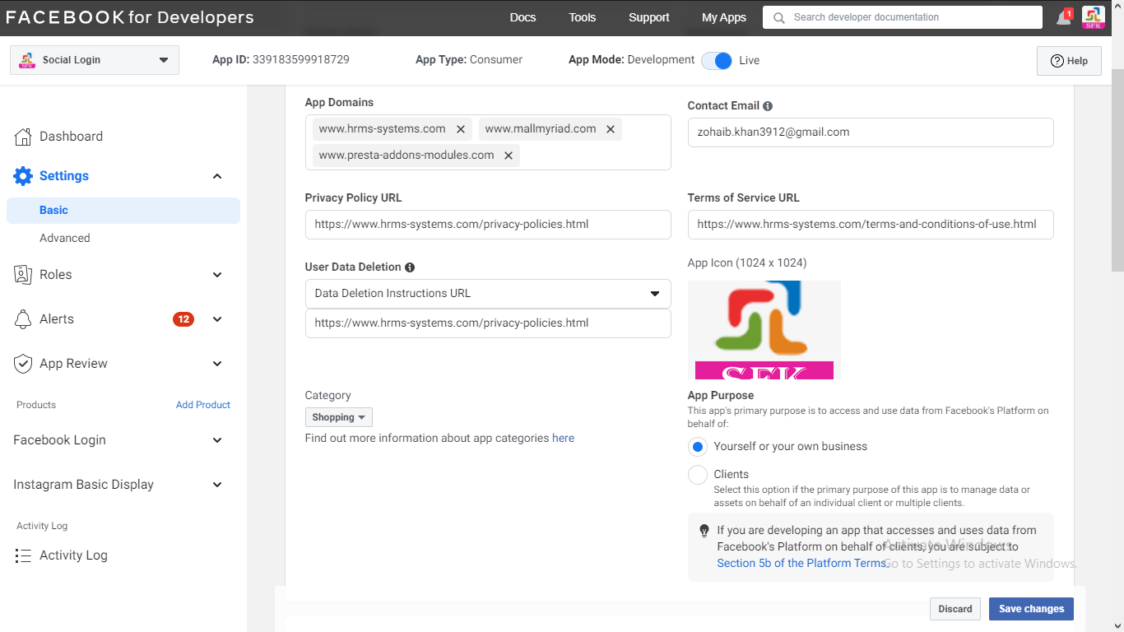Click the App Review shield icon
The width and height of the screenshot is (1124, 632).
point(23,364)
